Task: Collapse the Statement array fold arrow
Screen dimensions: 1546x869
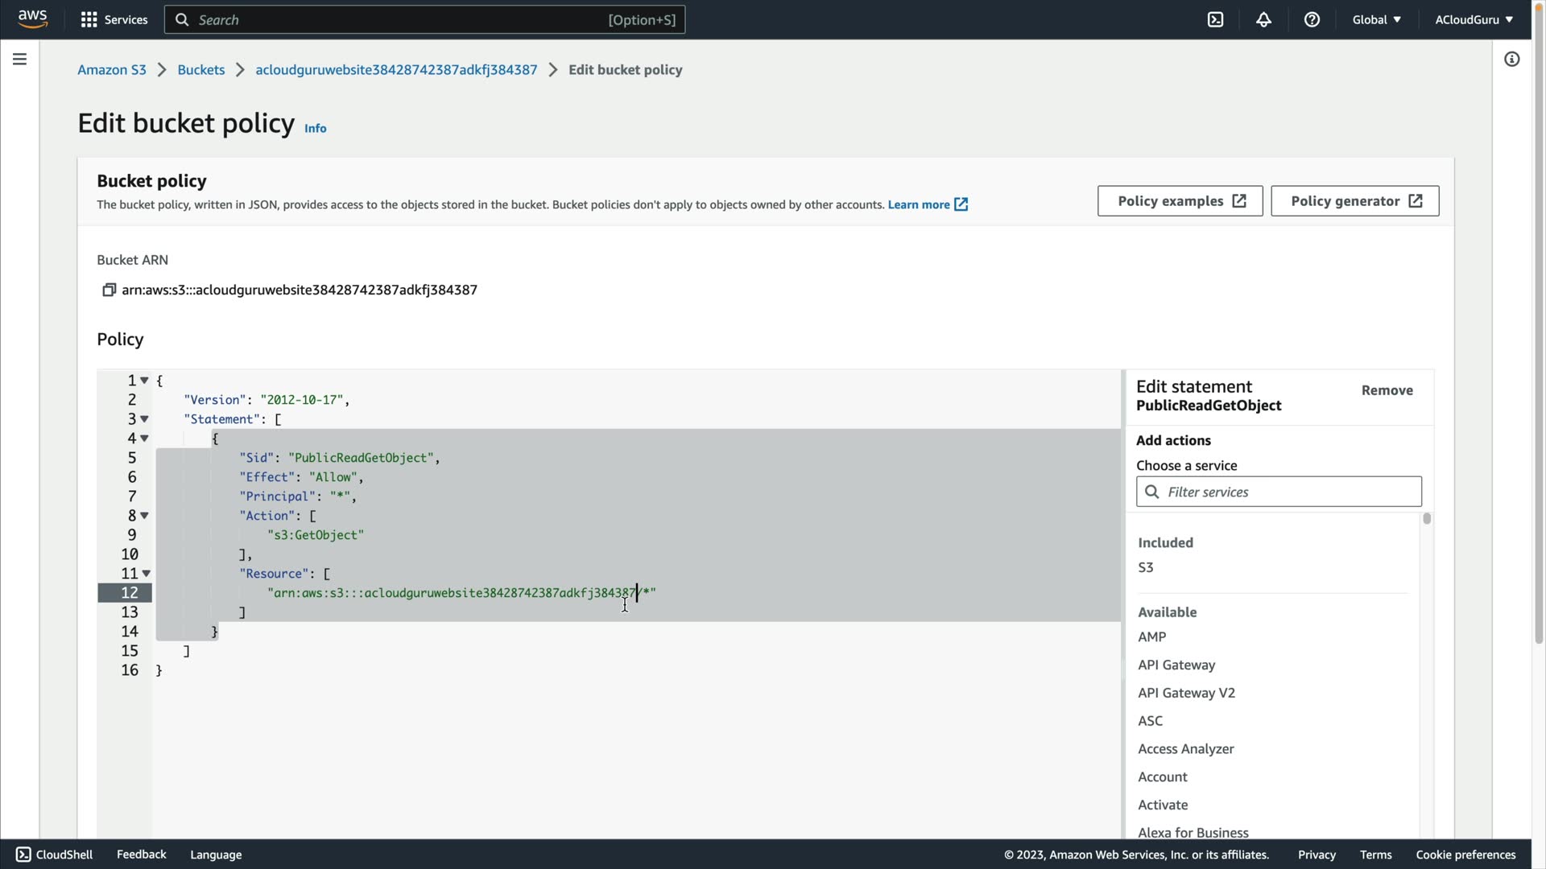Action: (145, 419)
